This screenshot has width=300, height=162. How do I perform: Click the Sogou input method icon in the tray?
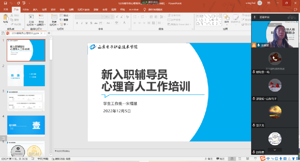click(262, 159)
